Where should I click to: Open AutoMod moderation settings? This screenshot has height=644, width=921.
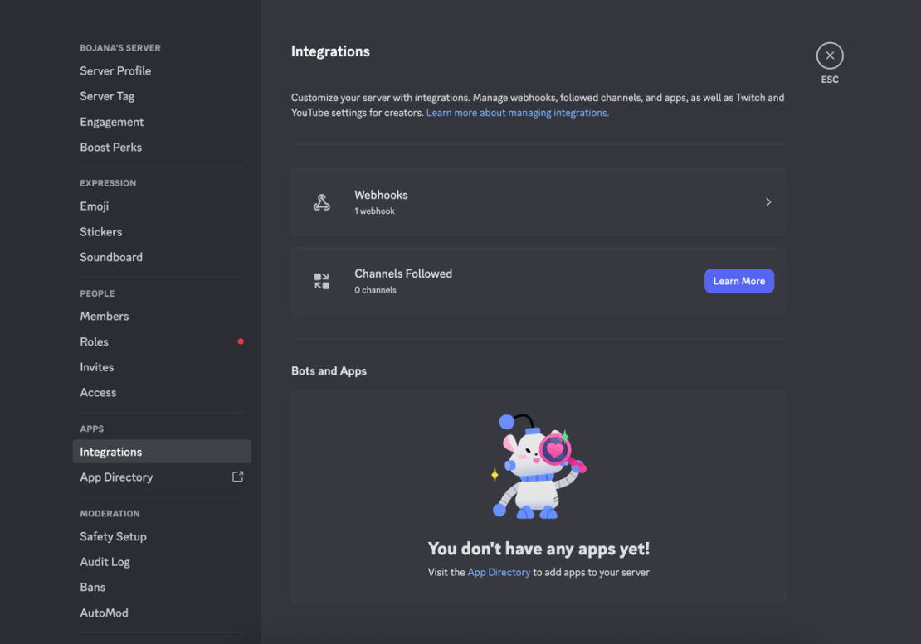[104, 612]
